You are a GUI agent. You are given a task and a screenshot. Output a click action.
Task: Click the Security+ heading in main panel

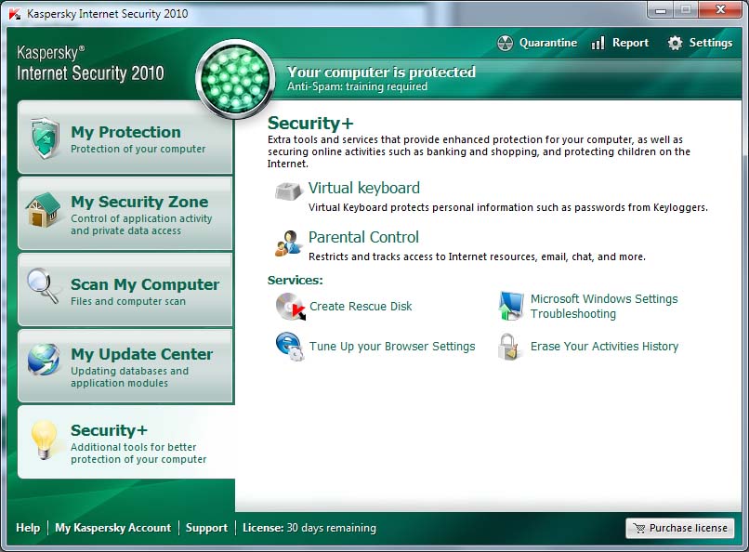tap(310, 124)
